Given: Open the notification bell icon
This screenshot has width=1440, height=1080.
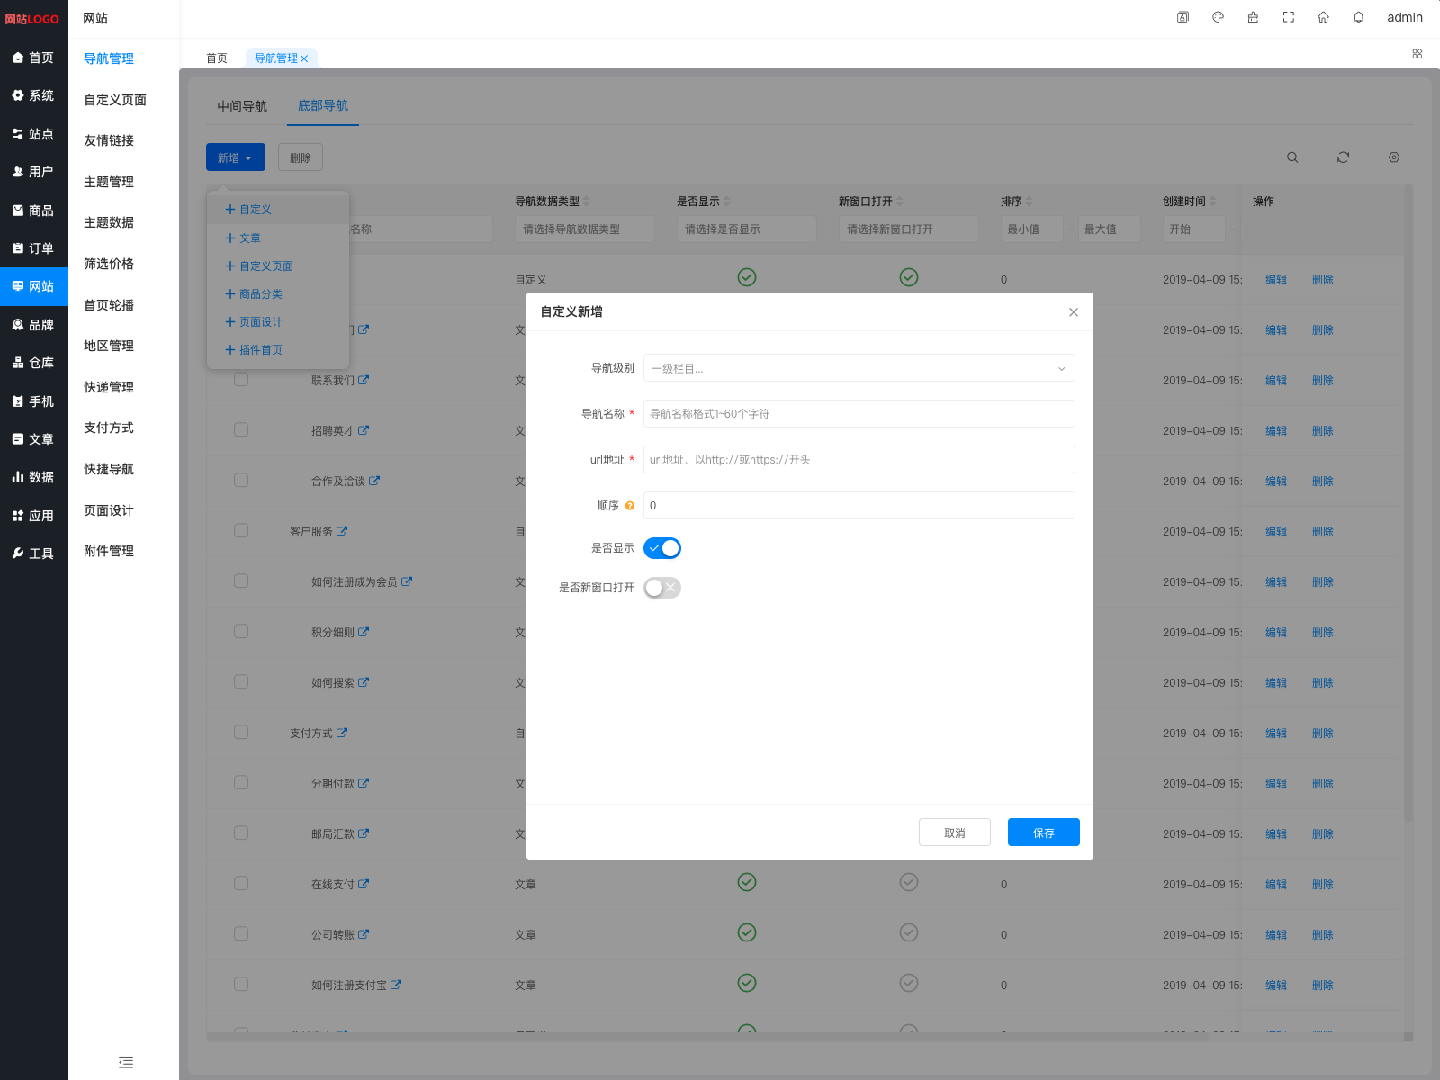Looking at the screenshot, I should coord(1358,17).
